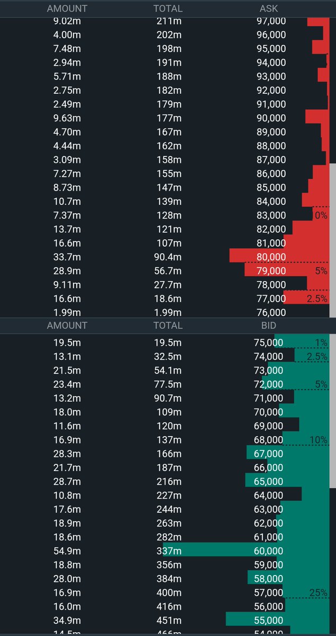The height and width of the screenshot is (636, 336).
Task: Grab the bid side scrollbar thumb
Action: tap(333, 411)
